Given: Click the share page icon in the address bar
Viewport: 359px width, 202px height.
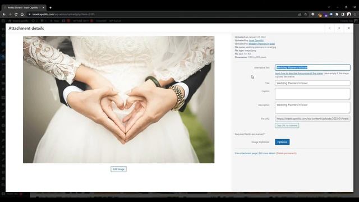Looking at the screenshot, I should [x=299, y=14].
